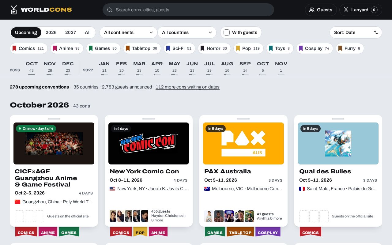Jump to JAN 2027 on the timeline
Viewport: 392px width, 245px height.
pos(104,67)
